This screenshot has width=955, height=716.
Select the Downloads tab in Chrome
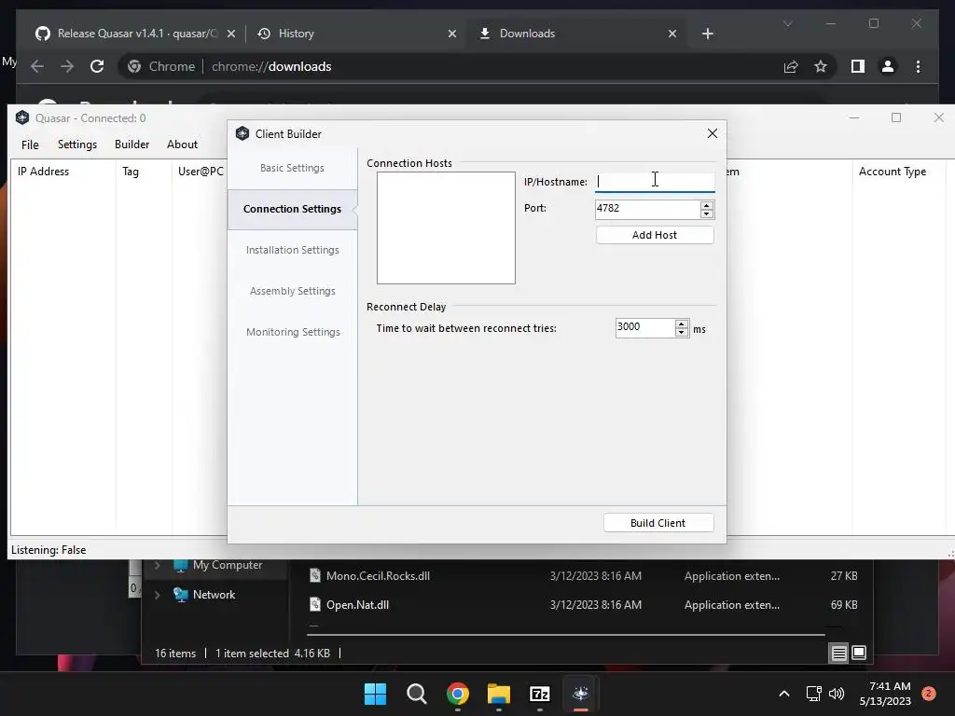[527, 34]
